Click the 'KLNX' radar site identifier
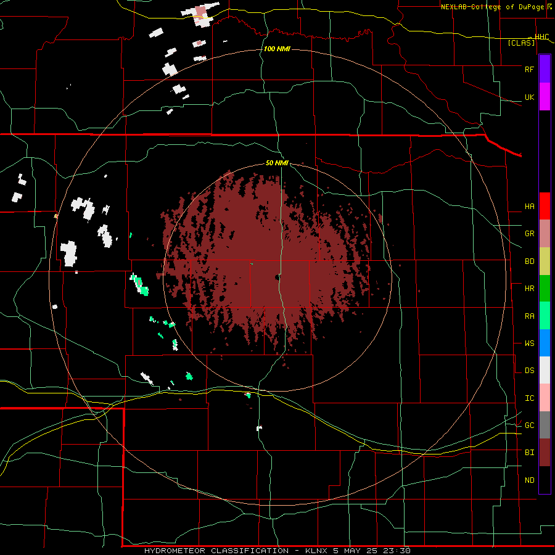The width and height of the screenshot is (555, 555). coord(316,551)
